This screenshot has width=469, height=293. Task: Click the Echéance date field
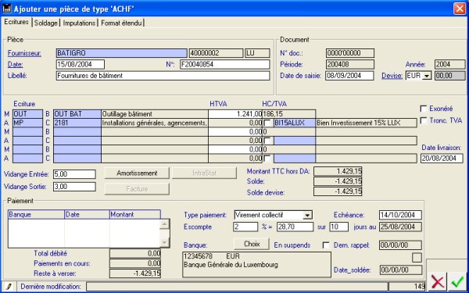(400, 215)
